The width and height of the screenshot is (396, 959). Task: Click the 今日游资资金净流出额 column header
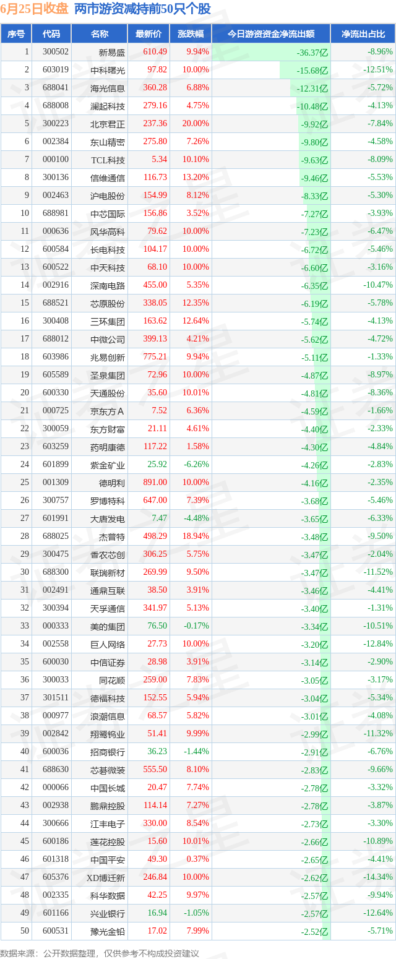click(x=271, y=34)
